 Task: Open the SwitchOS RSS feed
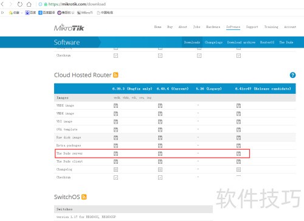click(84, 197)
